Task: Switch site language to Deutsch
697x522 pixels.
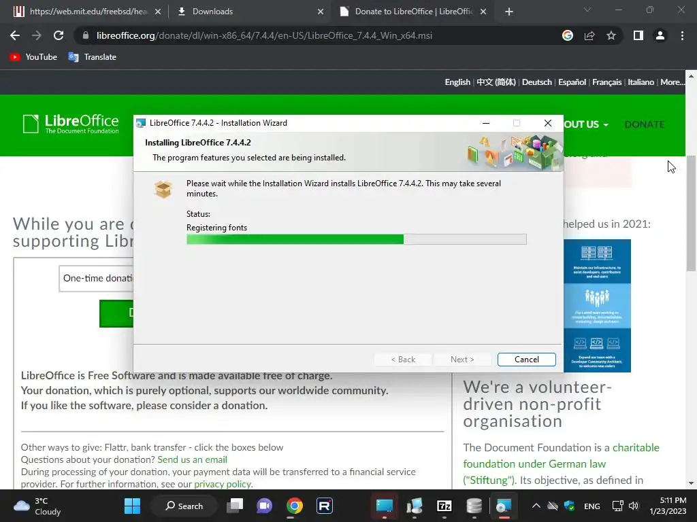Action: 536,82
